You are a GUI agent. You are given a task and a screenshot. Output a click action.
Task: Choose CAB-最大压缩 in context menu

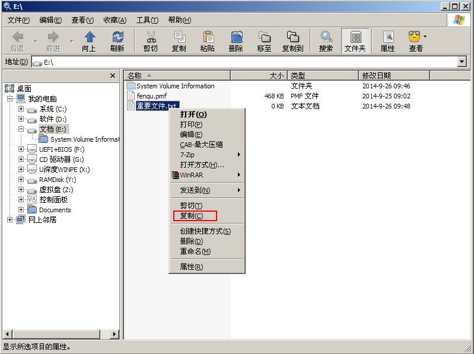[207, 145]
